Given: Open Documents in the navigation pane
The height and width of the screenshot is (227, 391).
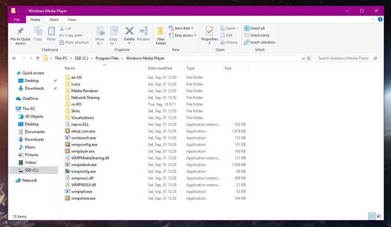Looking at the screenshot, I should coord(34,132).
